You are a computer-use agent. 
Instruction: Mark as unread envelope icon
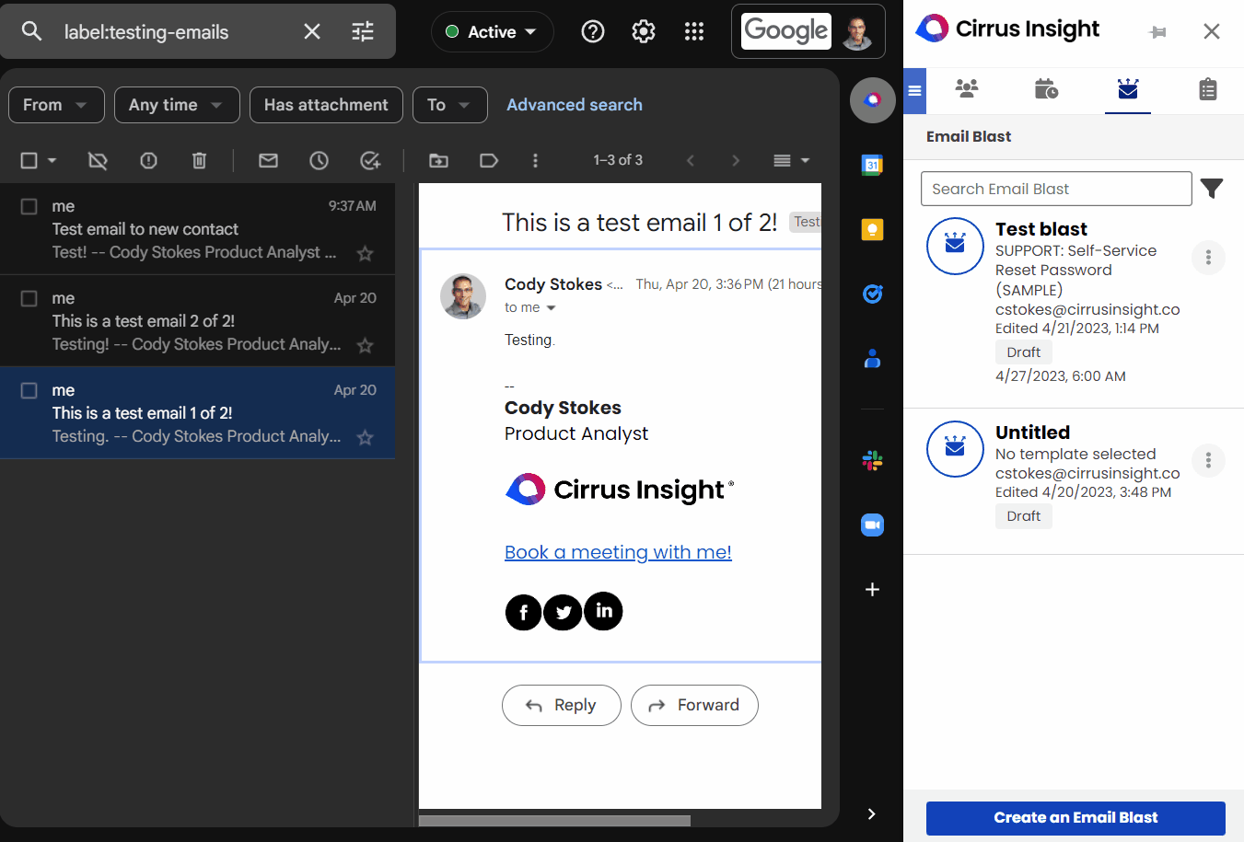pyautogui.click(x=268, y=161)
